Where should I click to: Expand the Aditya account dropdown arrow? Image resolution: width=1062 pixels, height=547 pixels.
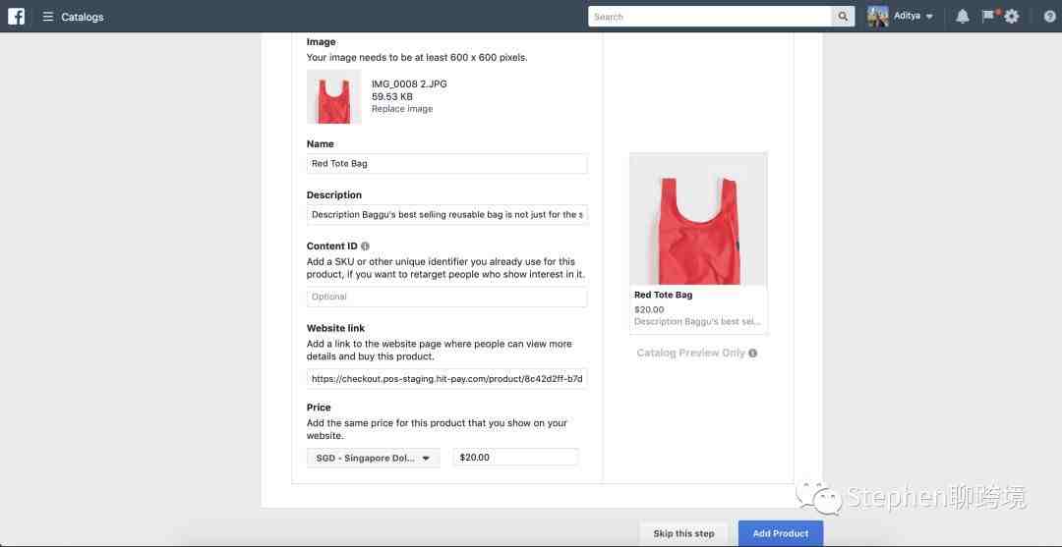click(x=929, y=17)
